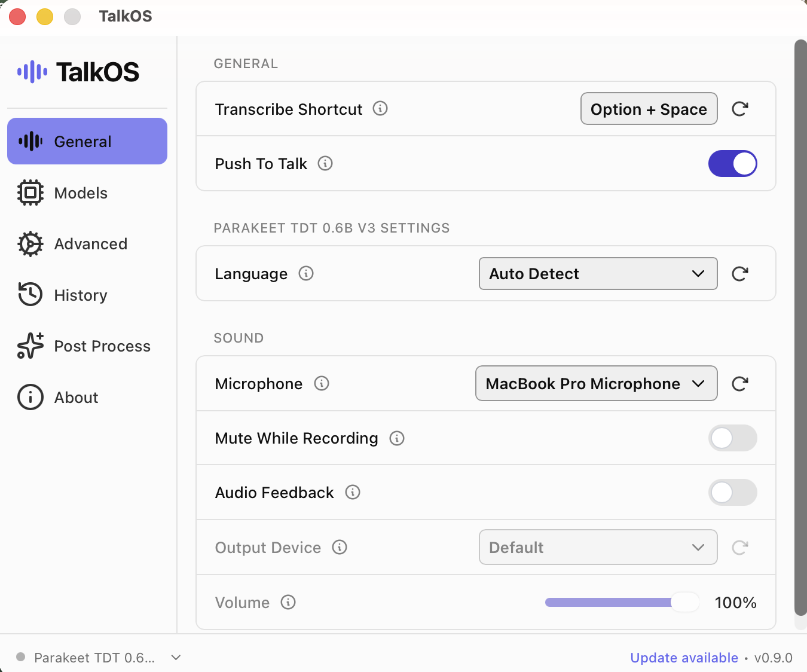Click the History clock icon

[30, 295]
